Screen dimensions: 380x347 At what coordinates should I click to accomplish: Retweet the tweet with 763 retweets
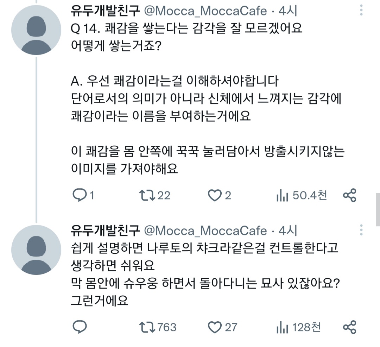coord(147,327)
